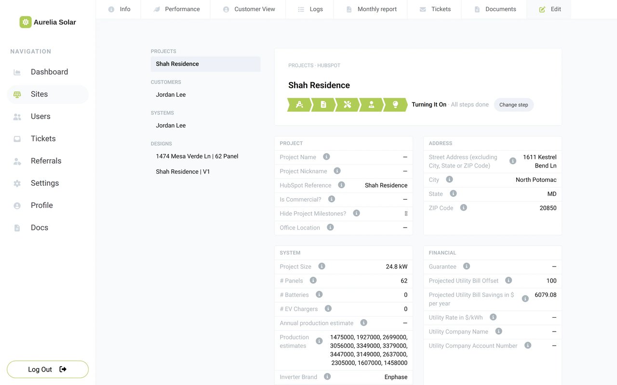Open the Is Commercial? info icon
Viewport: 617px width, 385px height.
coord(332,199)
